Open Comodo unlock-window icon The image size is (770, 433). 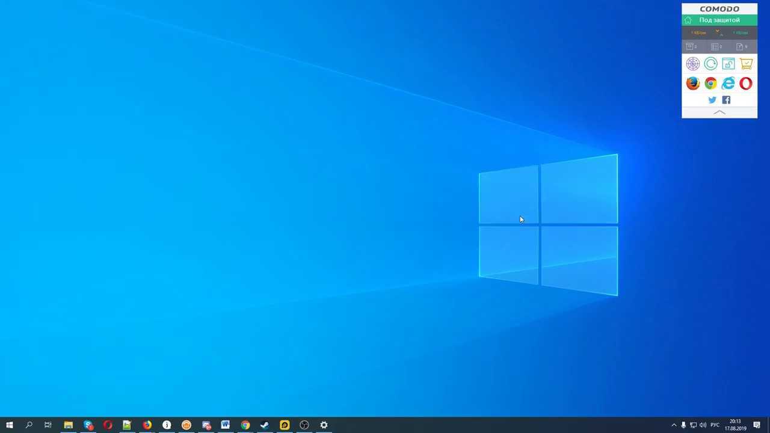[728, 64]
